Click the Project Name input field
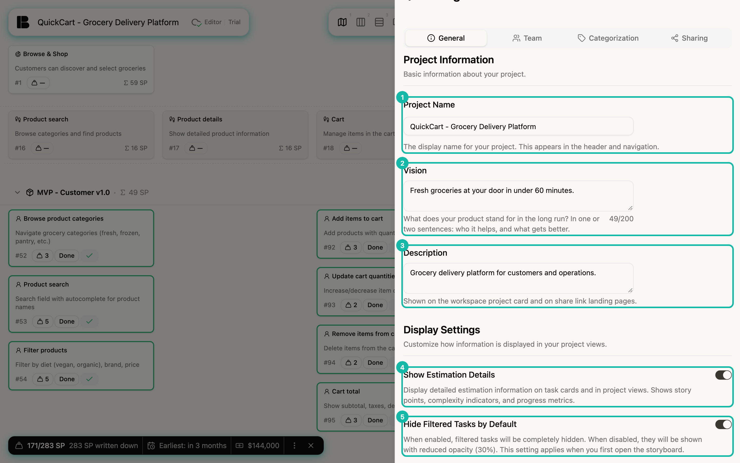The image size is (740, 463). [518, 126]
